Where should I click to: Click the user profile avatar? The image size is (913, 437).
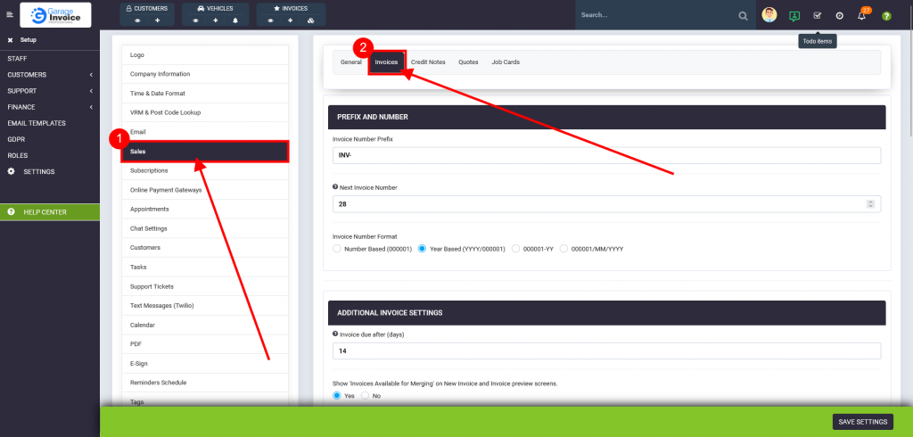[769, 15]
